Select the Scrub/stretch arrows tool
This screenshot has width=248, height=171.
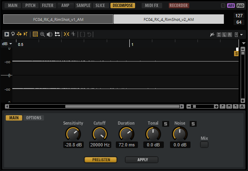pyautogui.click(x=57, y=34)
